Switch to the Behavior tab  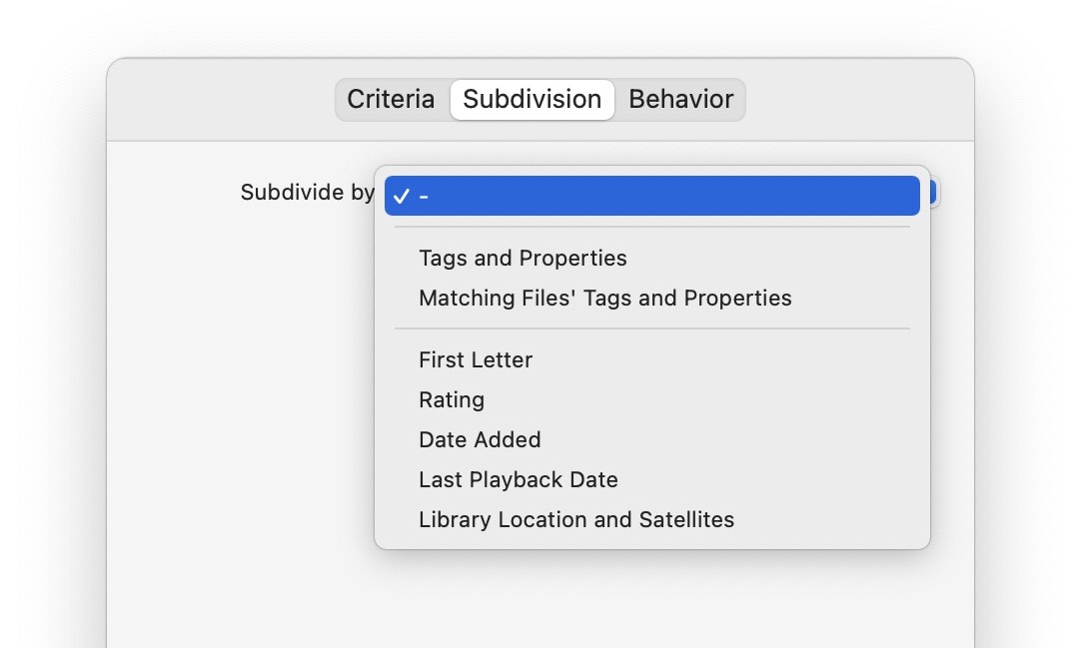tap(680, 99)
